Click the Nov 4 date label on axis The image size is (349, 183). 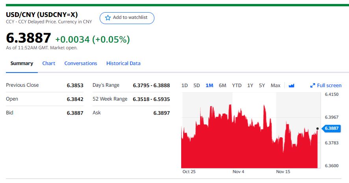(238, 172)
